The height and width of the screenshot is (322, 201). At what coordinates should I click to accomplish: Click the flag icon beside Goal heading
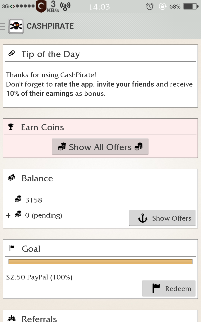click(x=12, y=248)
